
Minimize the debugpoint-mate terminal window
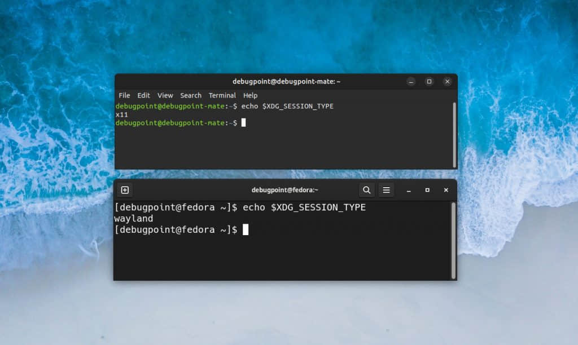pos(411,82)
